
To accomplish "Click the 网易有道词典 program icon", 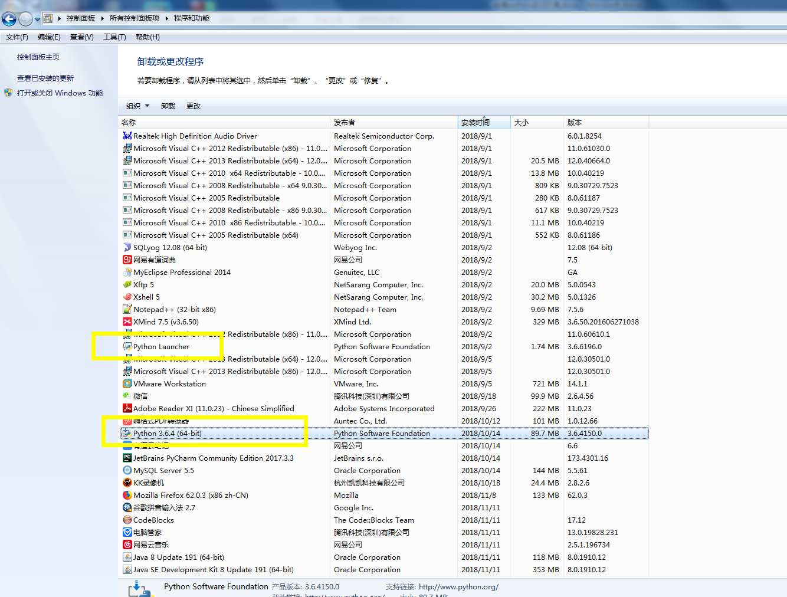I will (127, 260).
